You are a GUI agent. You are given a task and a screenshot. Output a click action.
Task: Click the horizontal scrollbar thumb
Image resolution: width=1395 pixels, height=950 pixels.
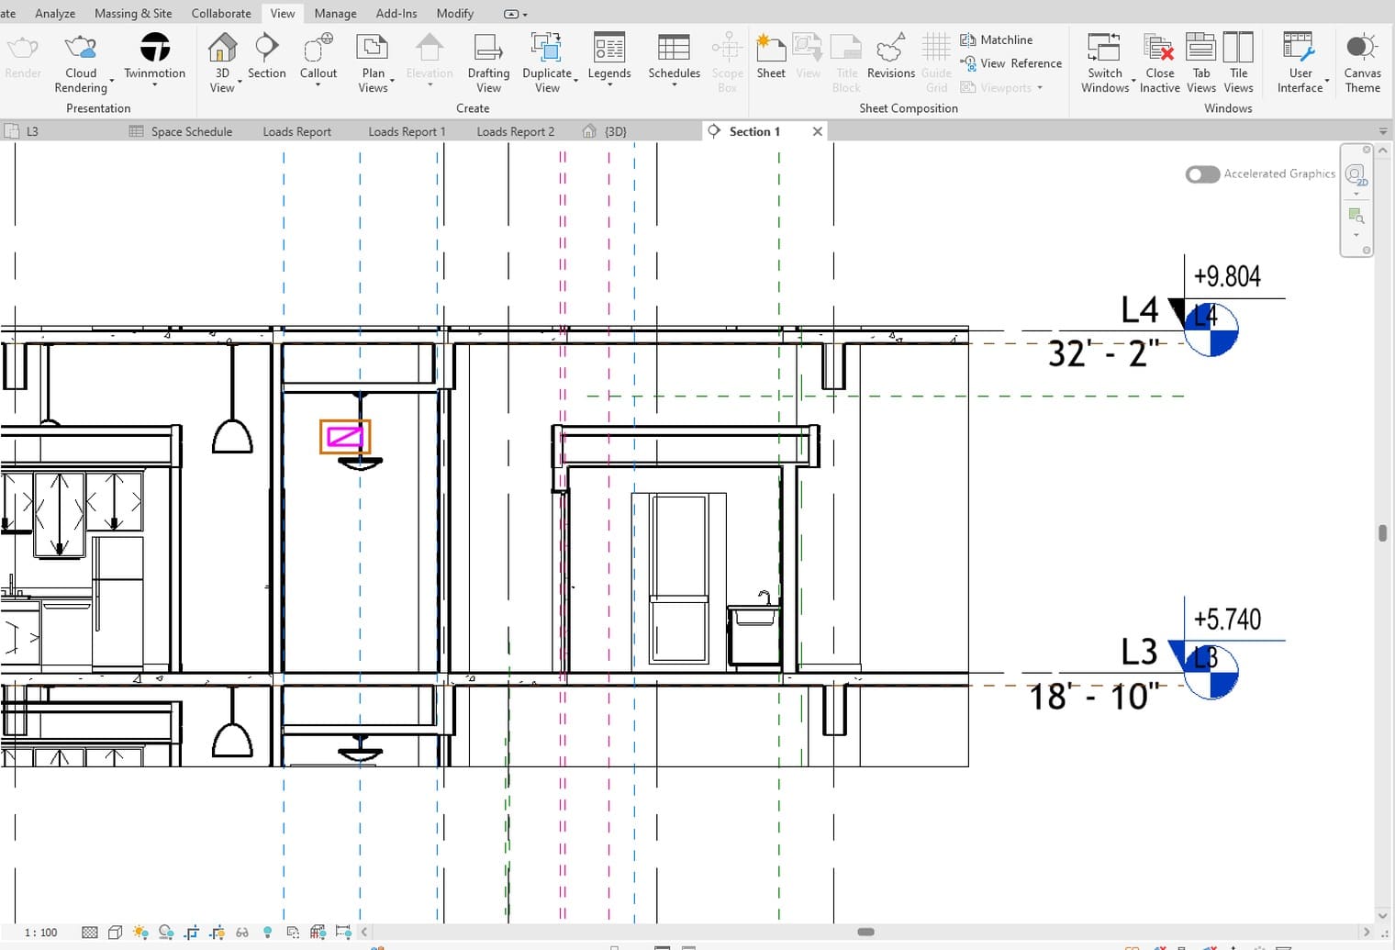(x=865, y=932)
